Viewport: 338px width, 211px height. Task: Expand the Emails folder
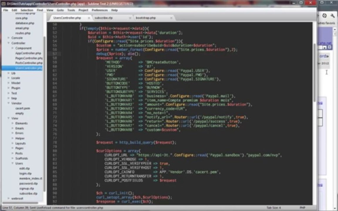point(13,128)
